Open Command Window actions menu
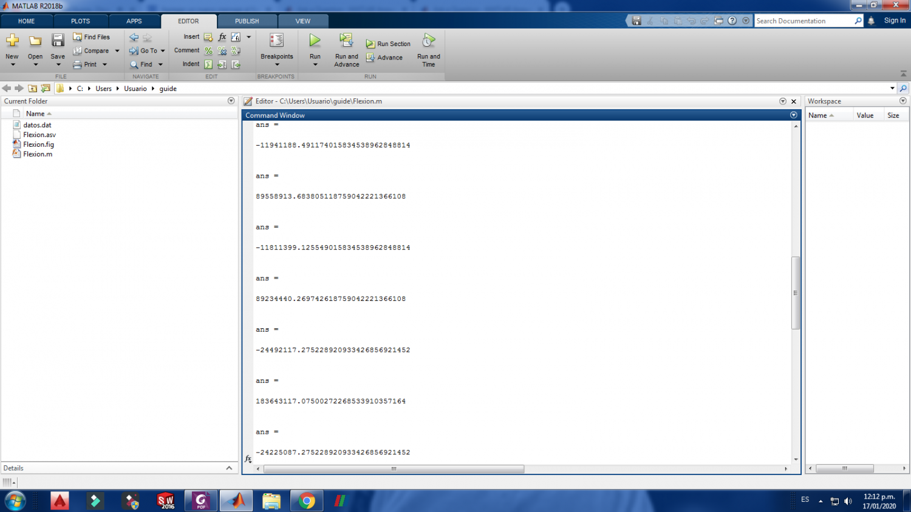 pos(793,115)
